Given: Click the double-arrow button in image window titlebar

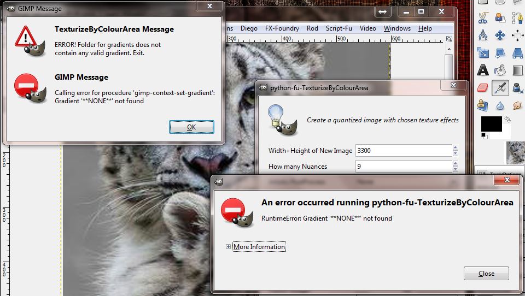Looking at the screenshot, I should (x=383, y=11).
